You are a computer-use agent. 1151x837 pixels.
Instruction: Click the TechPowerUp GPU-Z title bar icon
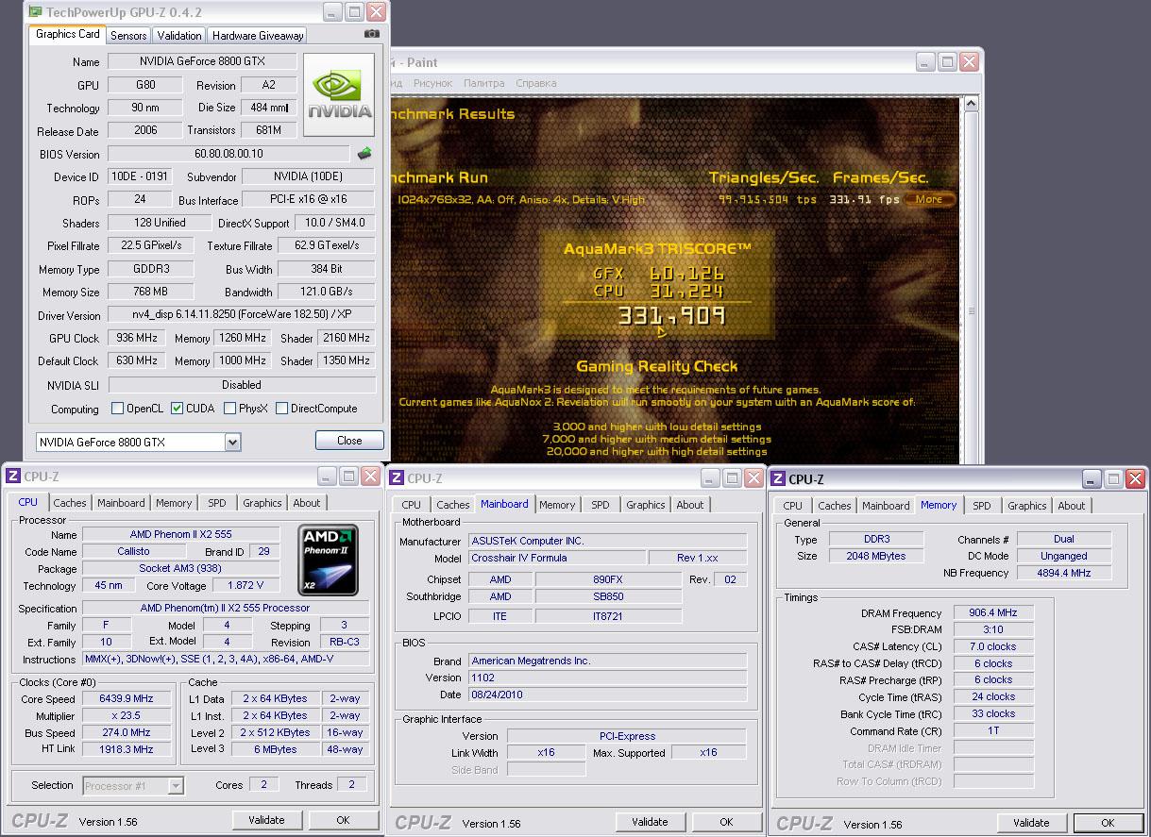[x=35, y=12]
